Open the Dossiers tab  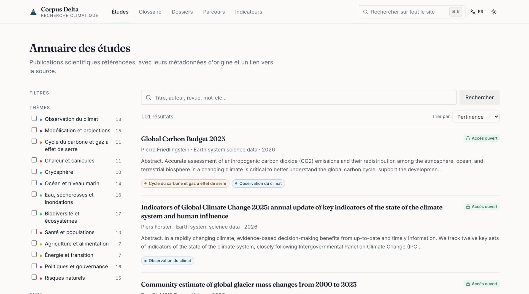click(182, 12)
